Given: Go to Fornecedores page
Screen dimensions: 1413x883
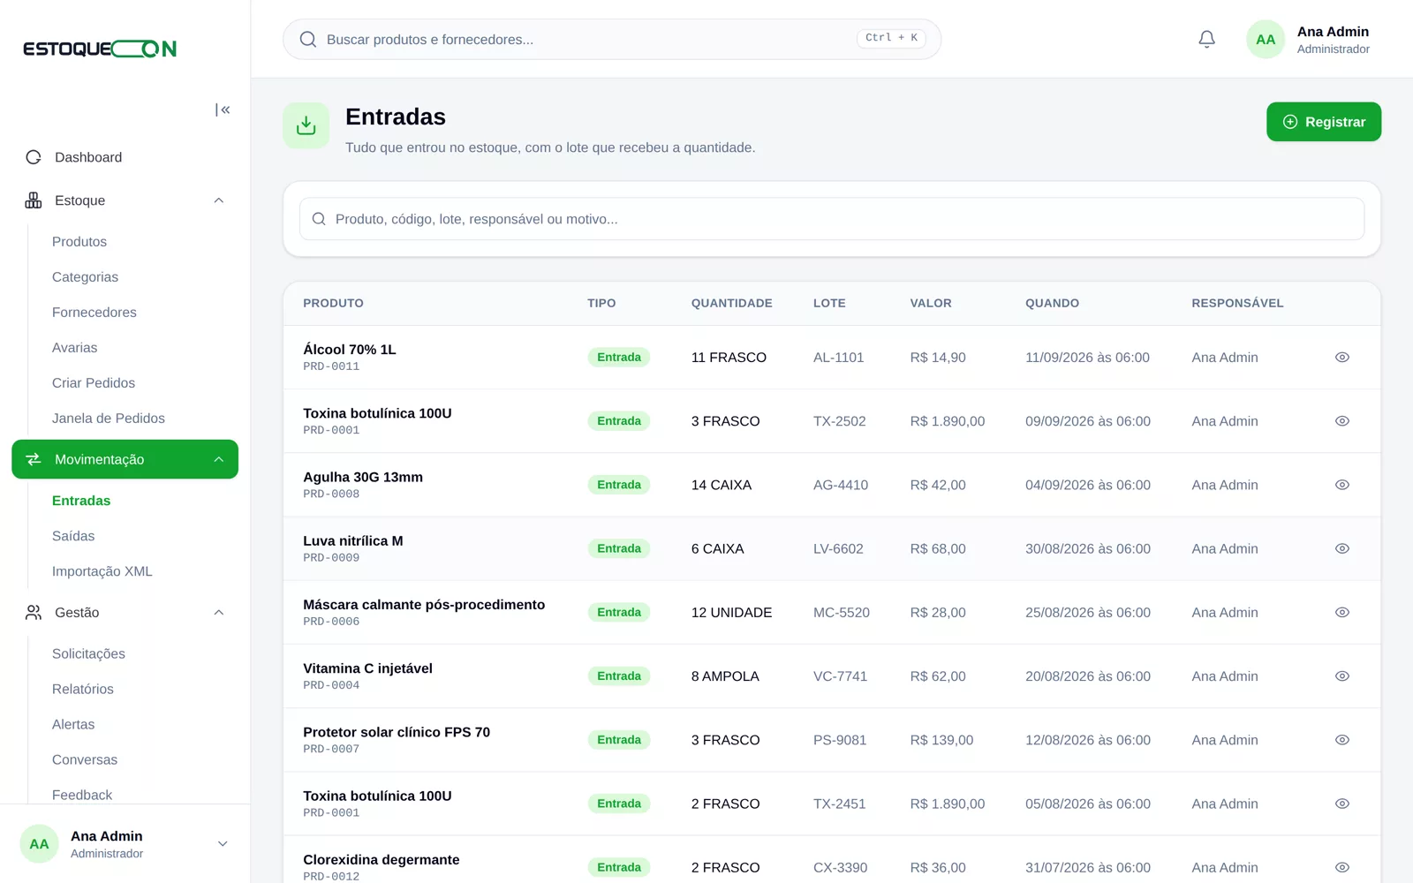Looking at the screenshot, I should pos(94,313).
